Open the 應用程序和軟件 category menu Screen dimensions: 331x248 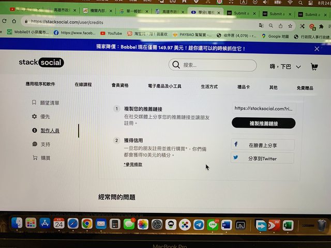click(40, 85)
